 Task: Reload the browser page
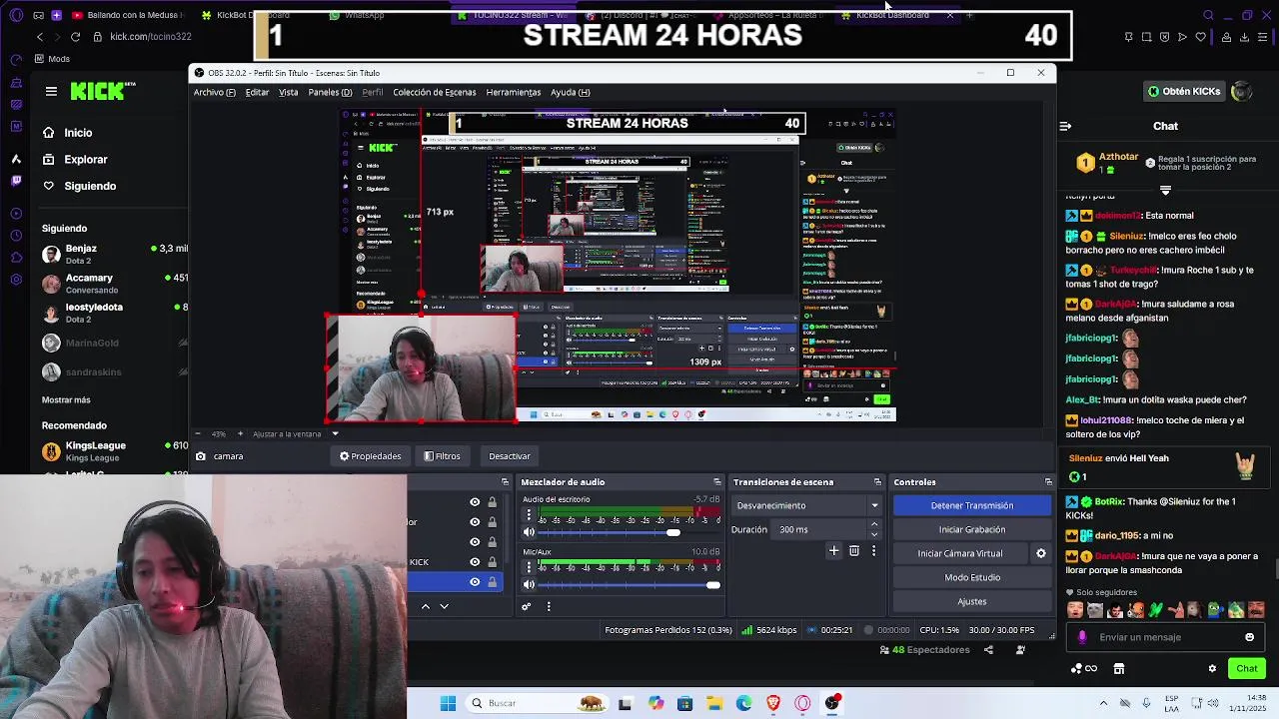(x=75, y=37)
